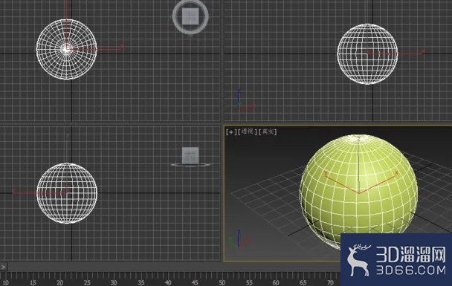
Task: Select the wireframe sphere in the top-down viewport
Action: click(66, 49)
